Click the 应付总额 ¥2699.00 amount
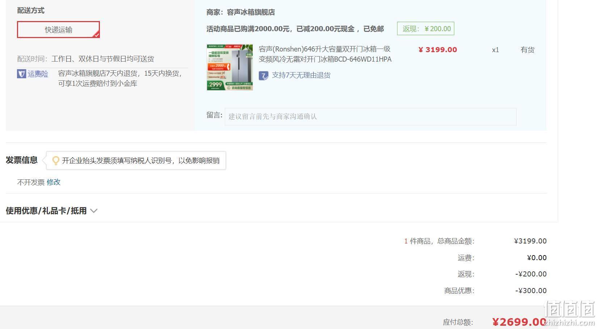Viewport: 598px width, 329px height. [x=519, y=322]
